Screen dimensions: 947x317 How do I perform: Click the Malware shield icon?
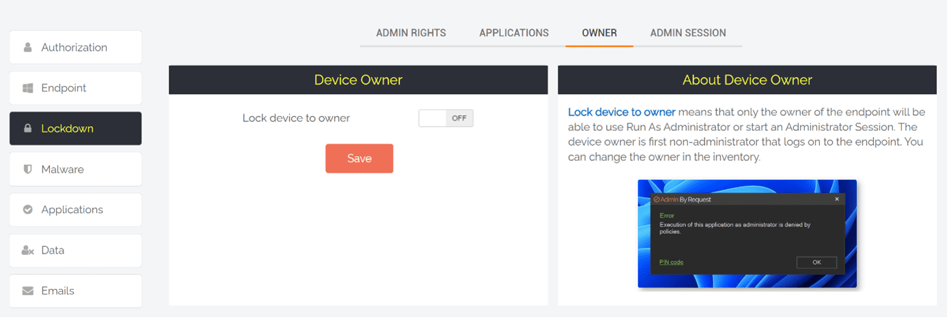tap(28, 169)
